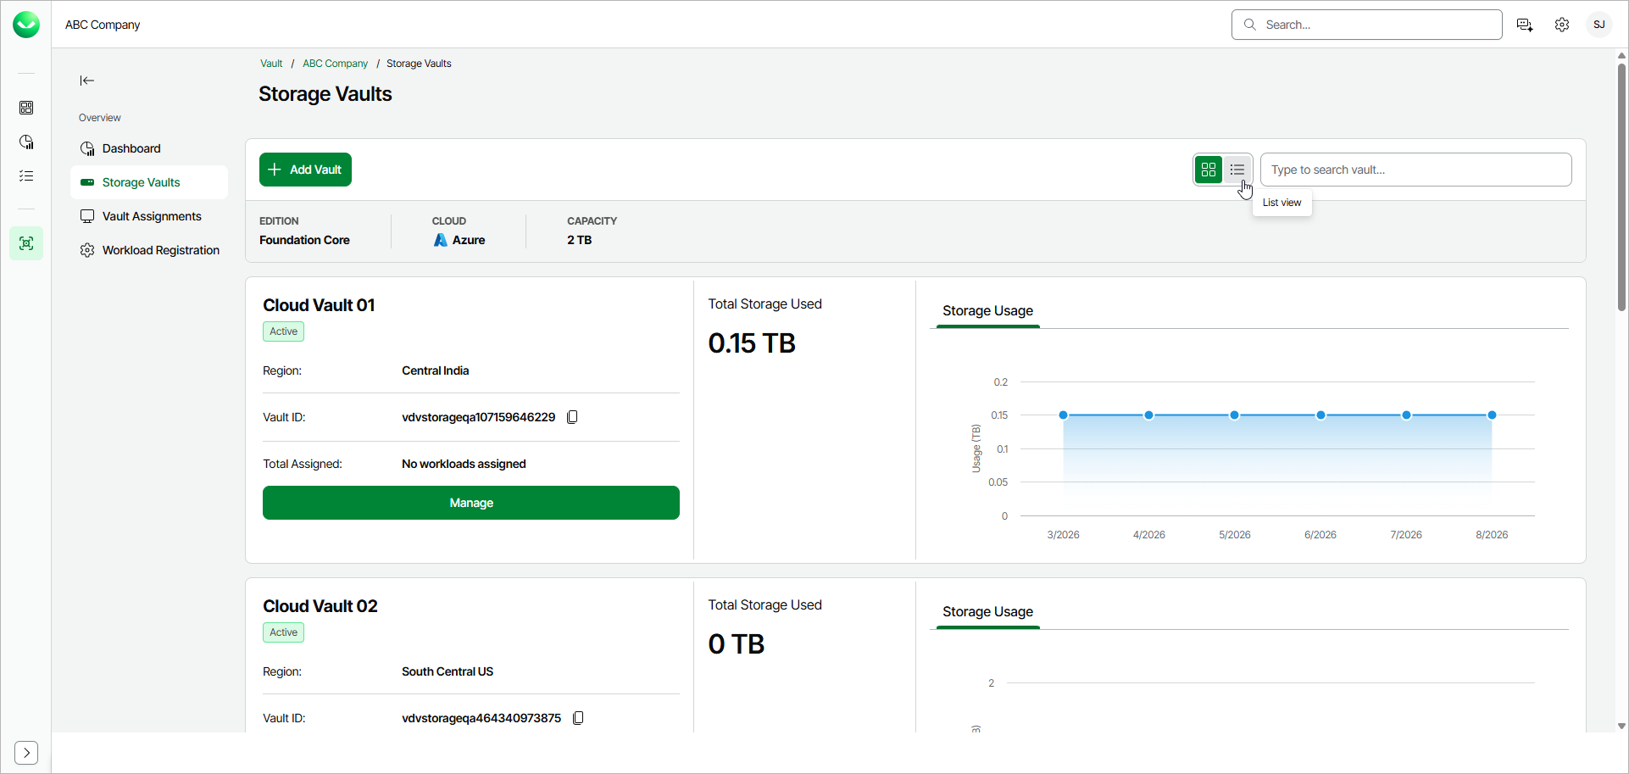Click the 5/2026 data point on the chart
1629x774 pixels.
coord(1234,415)
